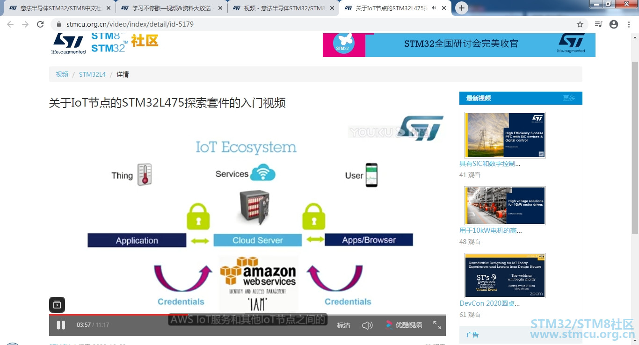The width and height of the screenshot is (639, 345).
Task: Click the 03:57 / 11:17 time display
Action: coord(93,325)
